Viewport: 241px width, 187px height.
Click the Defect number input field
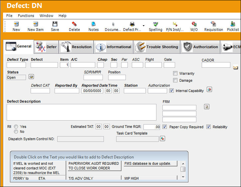pyautogui.click(x=44, y=65)
